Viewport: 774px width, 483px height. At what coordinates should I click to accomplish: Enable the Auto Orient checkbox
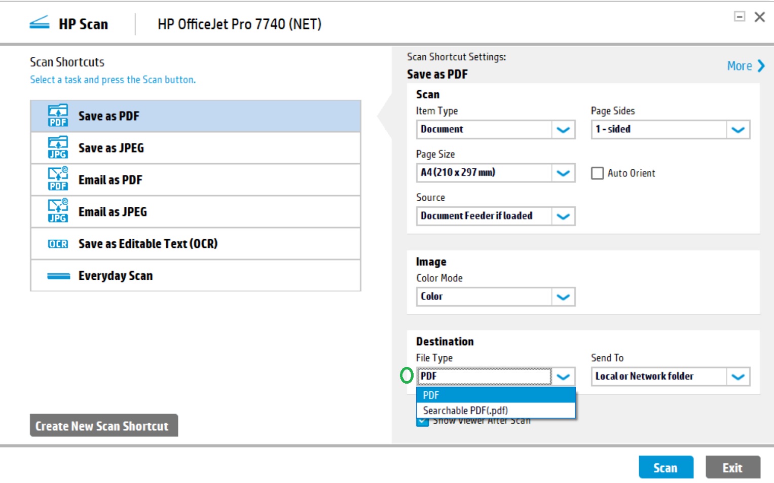tap(598, 173)
